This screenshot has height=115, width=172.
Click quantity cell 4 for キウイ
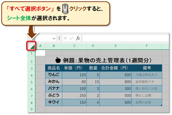(x=93, y=102)
